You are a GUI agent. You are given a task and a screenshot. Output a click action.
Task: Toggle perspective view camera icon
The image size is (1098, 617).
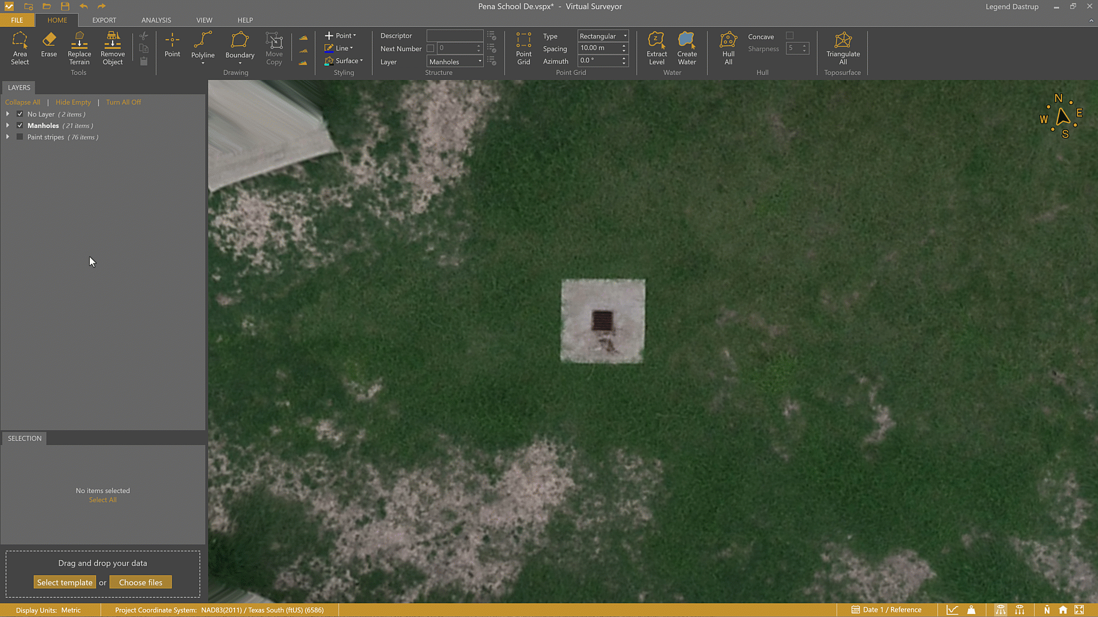click(1000, 610)
